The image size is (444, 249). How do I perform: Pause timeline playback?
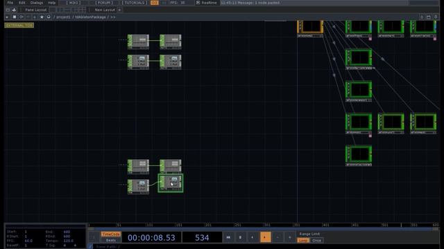pos(240,237)
